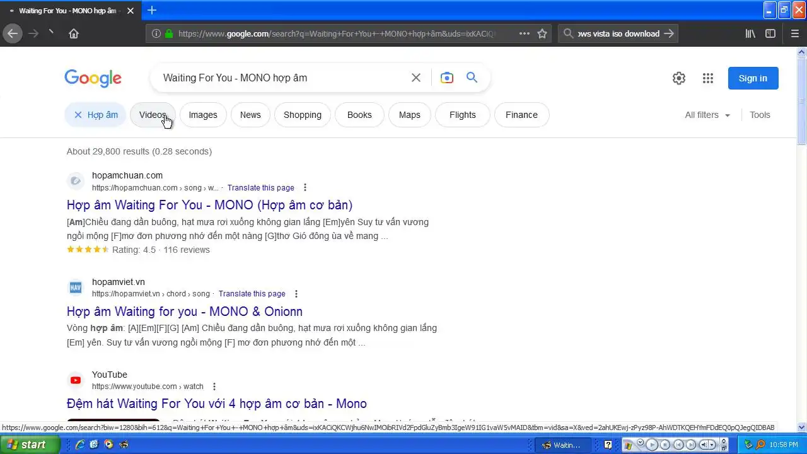Image resolution: width=807 pixels, height=454 pixels.
Task: Switch to Images results
Action: 203,115
